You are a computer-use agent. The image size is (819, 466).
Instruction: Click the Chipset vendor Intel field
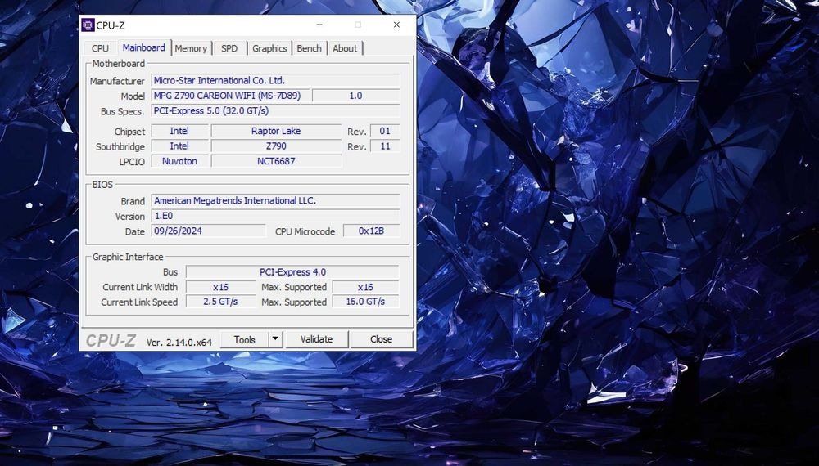coord(179,131)
